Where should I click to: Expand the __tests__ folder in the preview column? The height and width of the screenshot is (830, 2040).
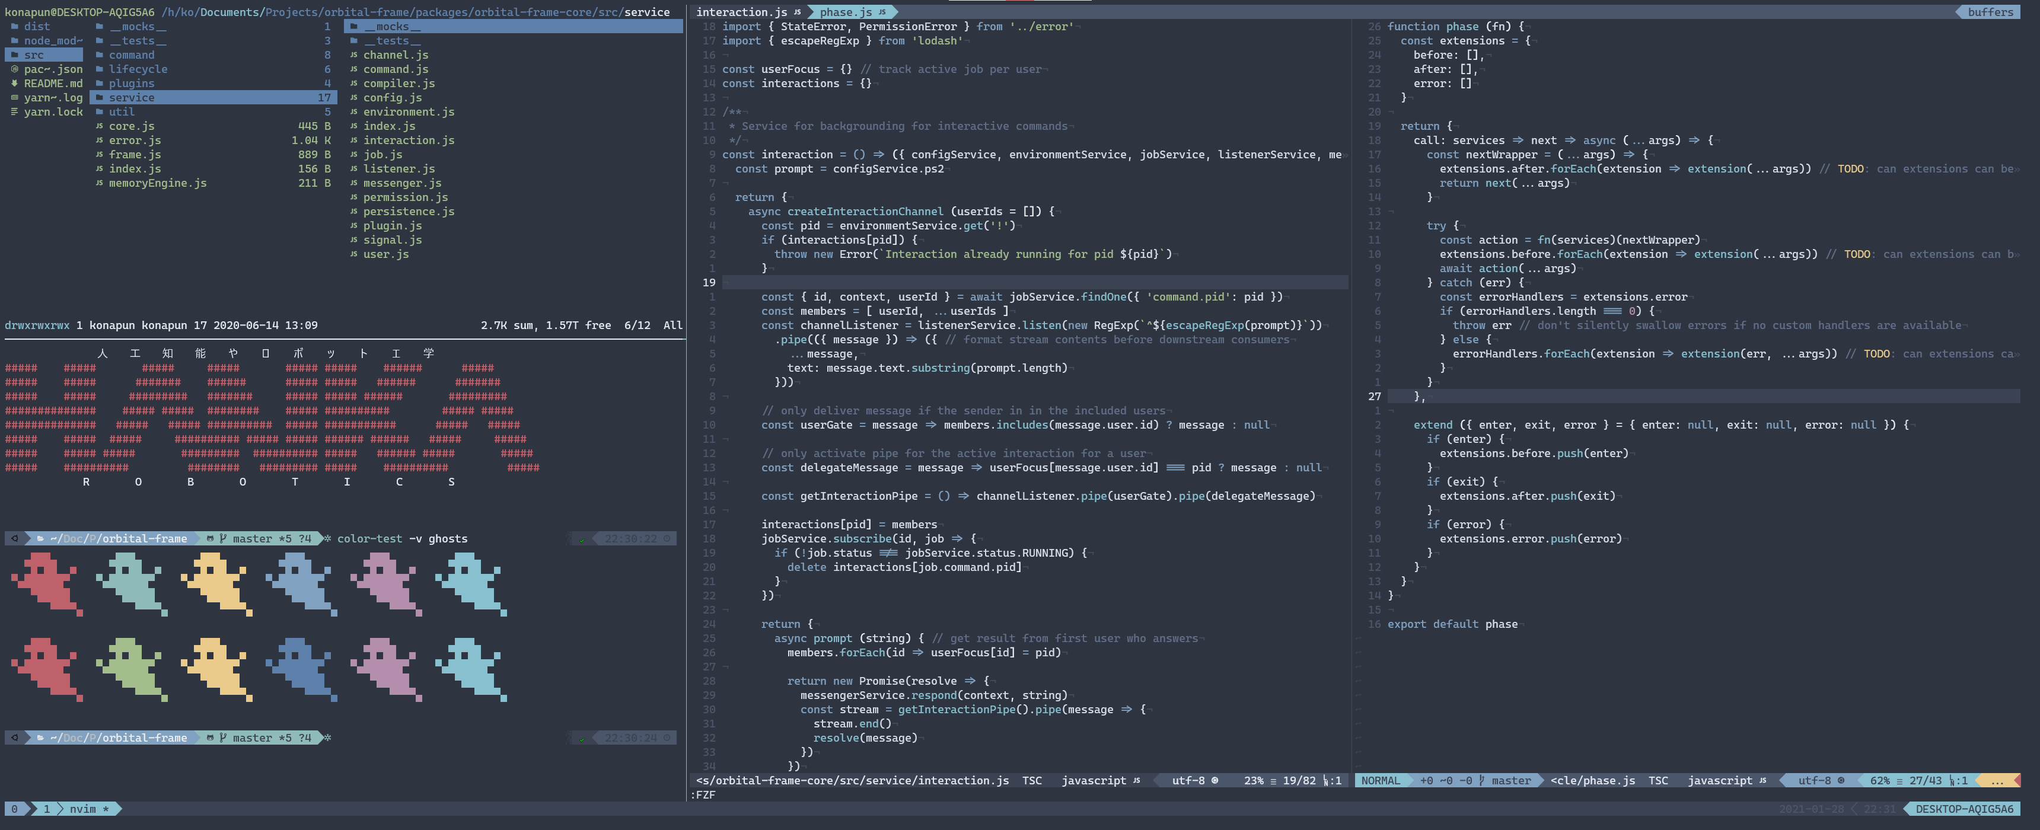click(x=392, y=40)
